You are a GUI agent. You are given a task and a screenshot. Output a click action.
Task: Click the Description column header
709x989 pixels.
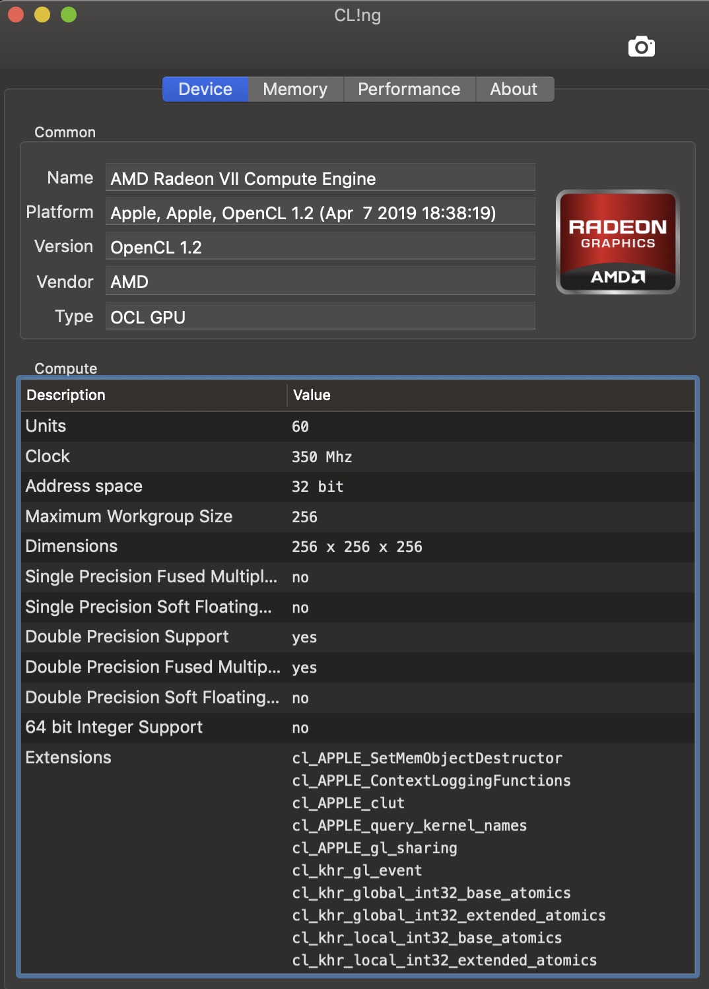pos(154,395)
